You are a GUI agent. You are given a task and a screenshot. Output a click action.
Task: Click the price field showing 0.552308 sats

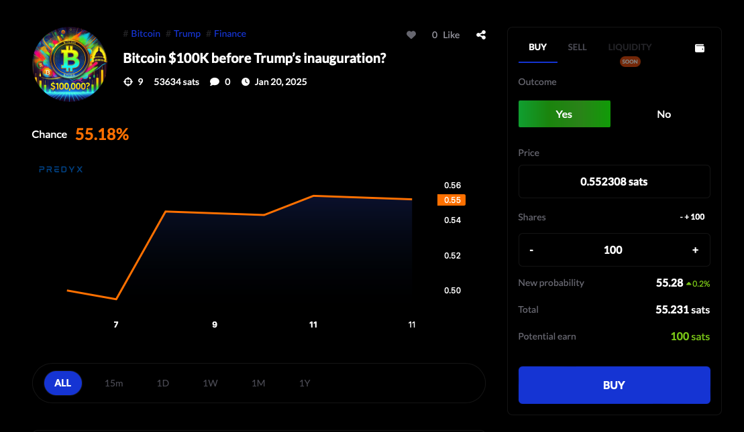(x=614, y=182)
